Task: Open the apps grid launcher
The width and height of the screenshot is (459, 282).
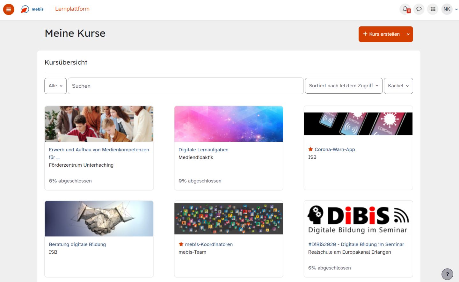Action: click(433, 9)
